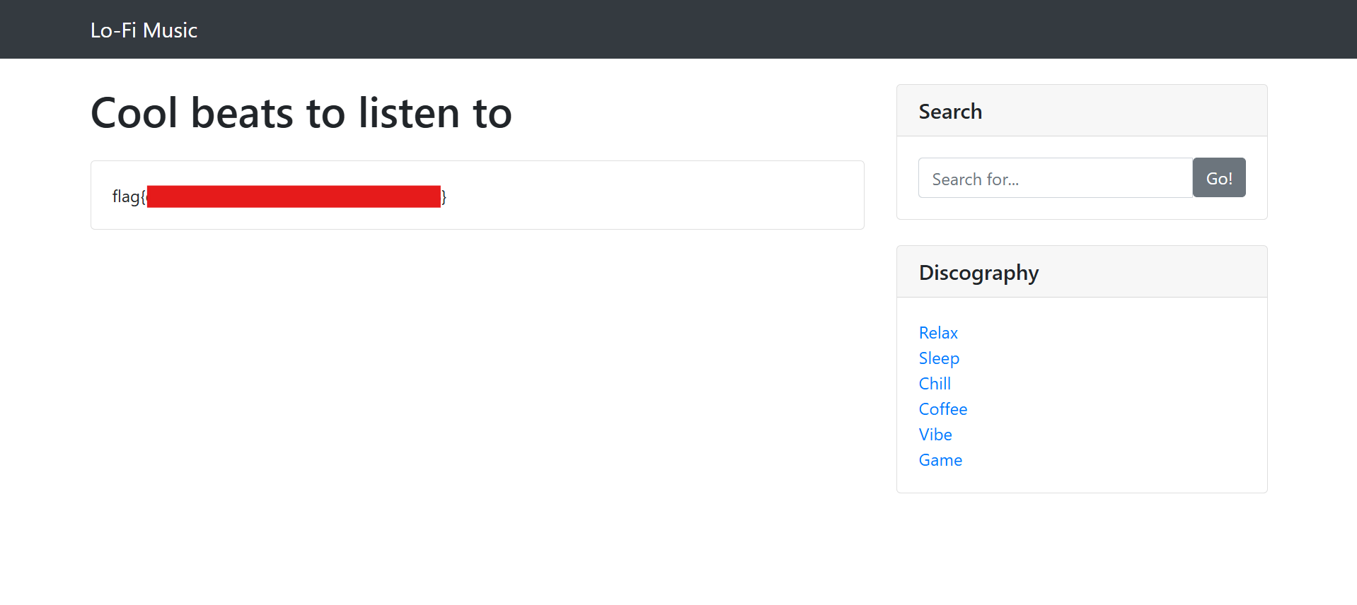Click the 'Discography' panel header

[1082, 272]
